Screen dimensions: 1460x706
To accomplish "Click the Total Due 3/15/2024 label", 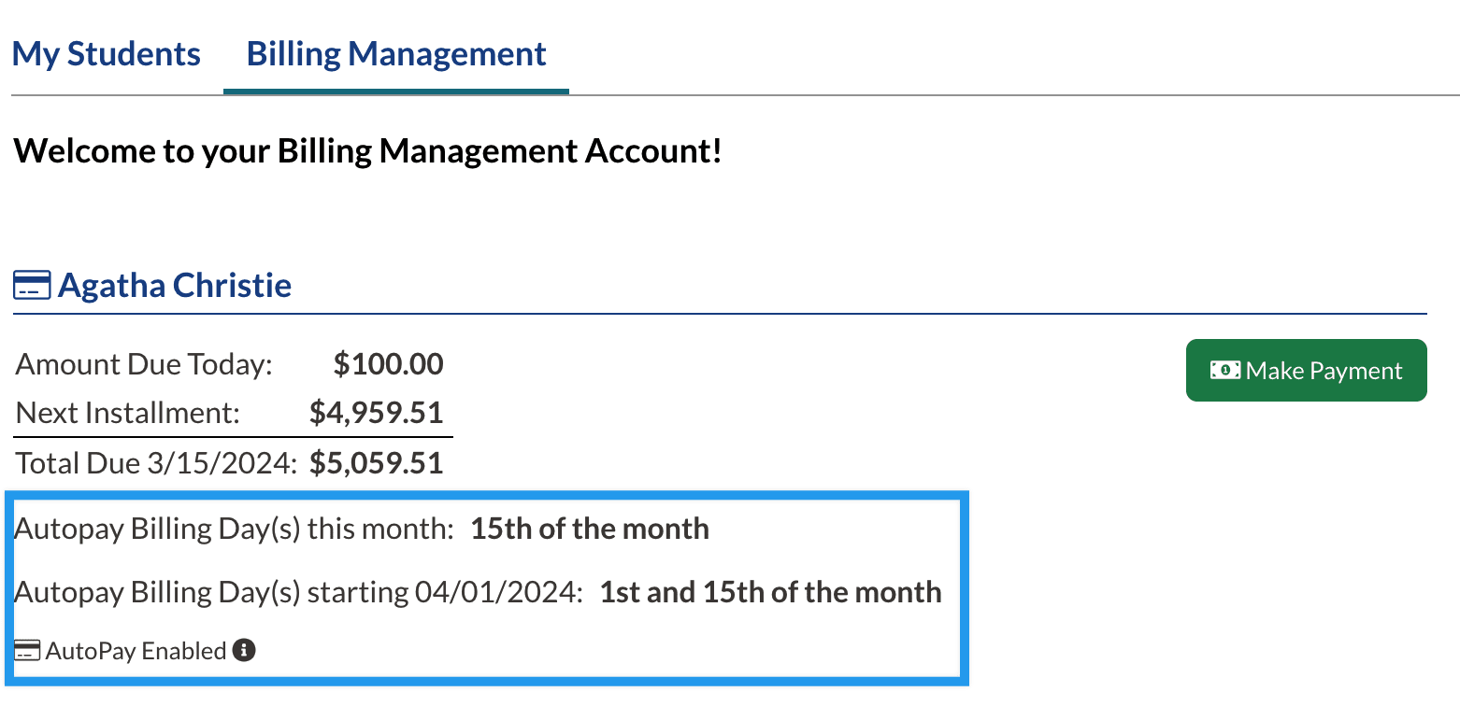I will pos(156,463).
